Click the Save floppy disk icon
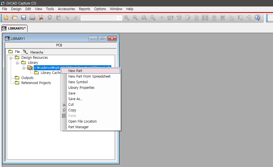Screen dimensions: 273x167 click(24, 18)
